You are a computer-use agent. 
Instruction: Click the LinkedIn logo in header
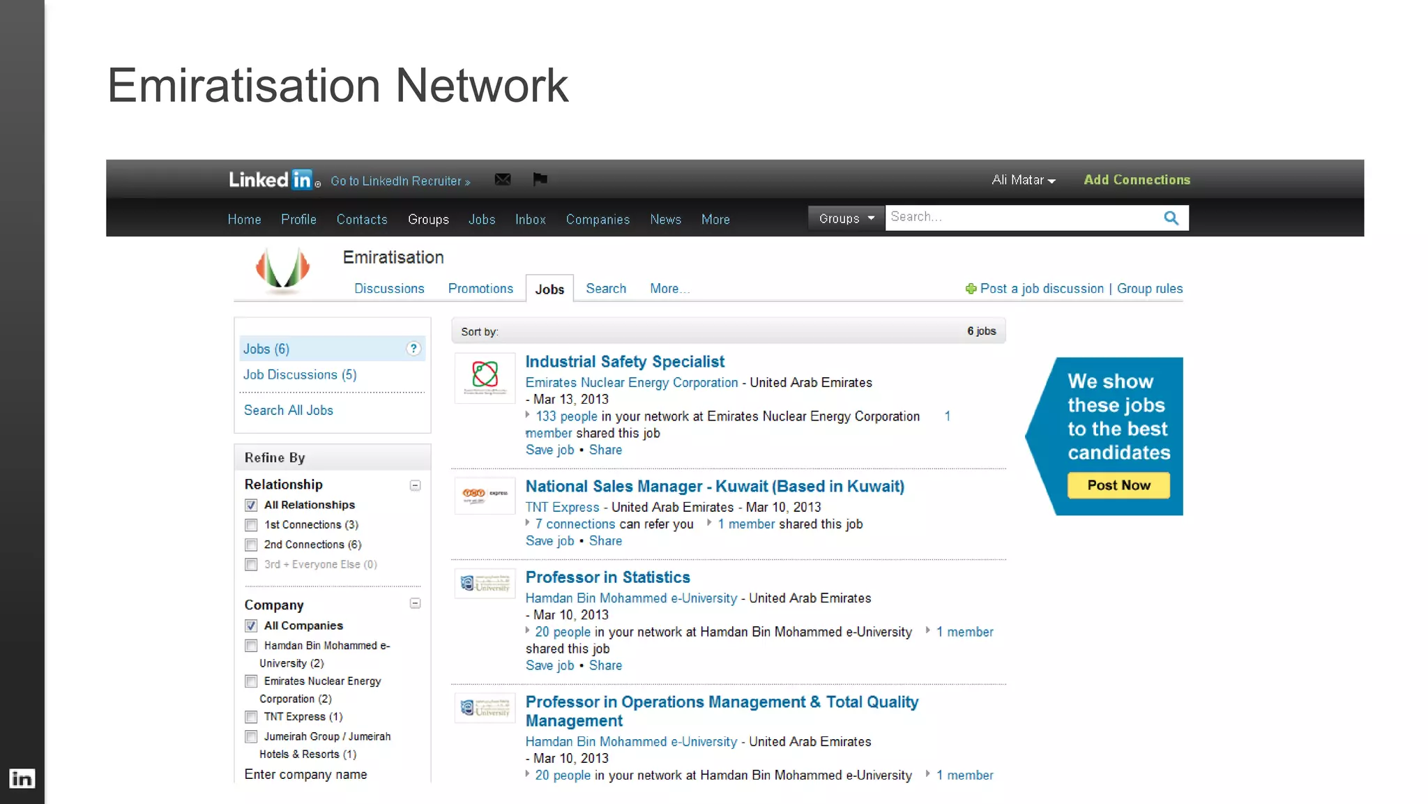[x=274, y=180]
